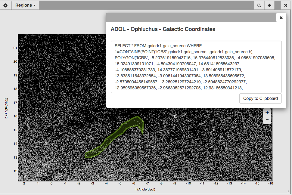Close the plot panel with X
This screenshot has width=292, height=195.
(x=285, y=5)
